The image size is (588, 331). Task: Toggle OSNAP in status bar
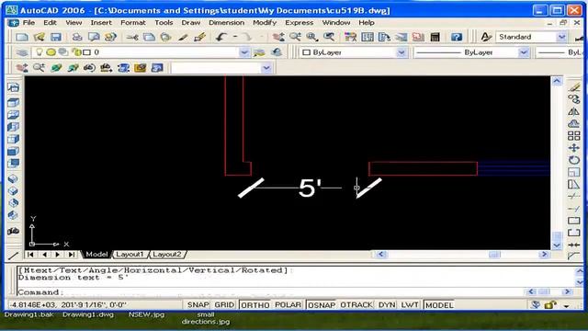(x=322, y=304)
